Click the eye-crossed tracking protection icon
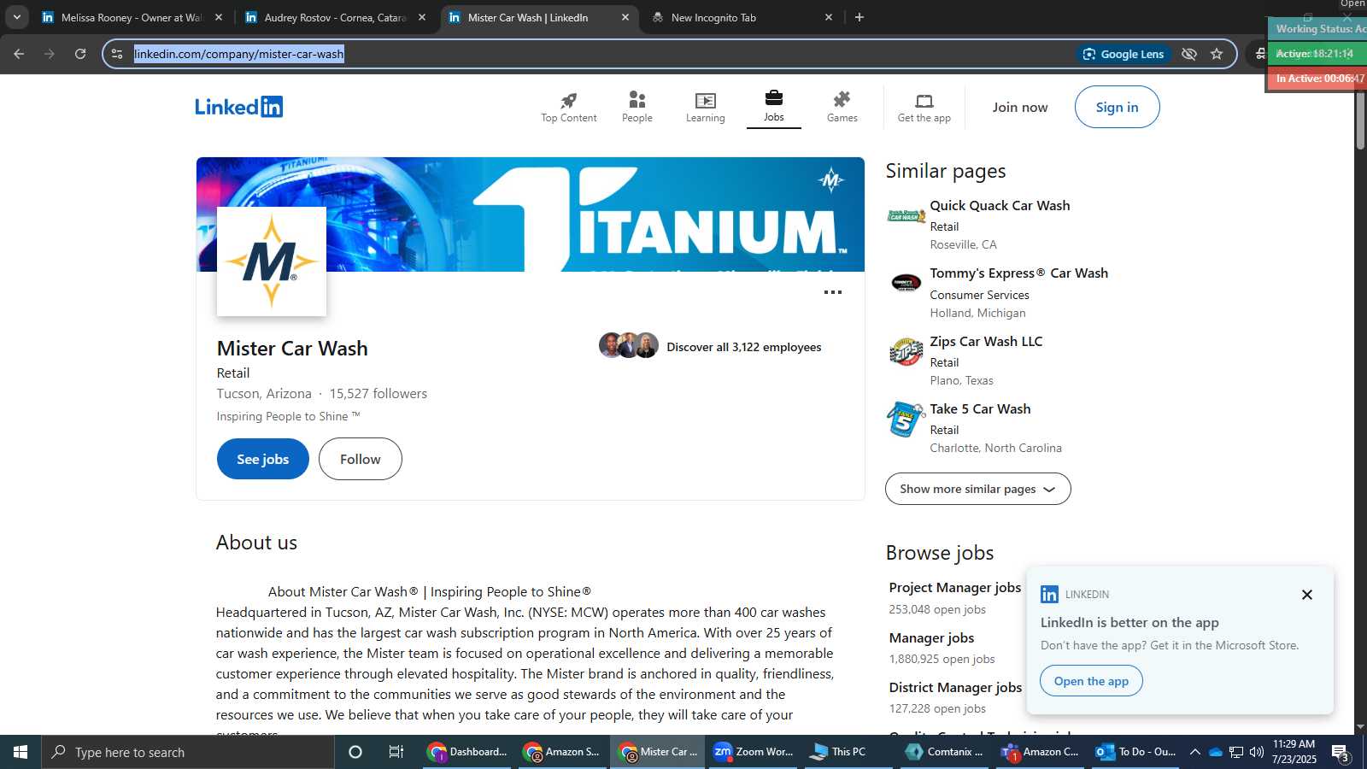 (1188, 54)
